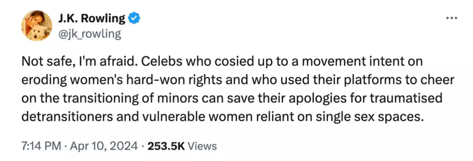The height and width of the screenshot is (161, 473).
Task: Click the word "Celebs" in the tweet
Action: 154,63
